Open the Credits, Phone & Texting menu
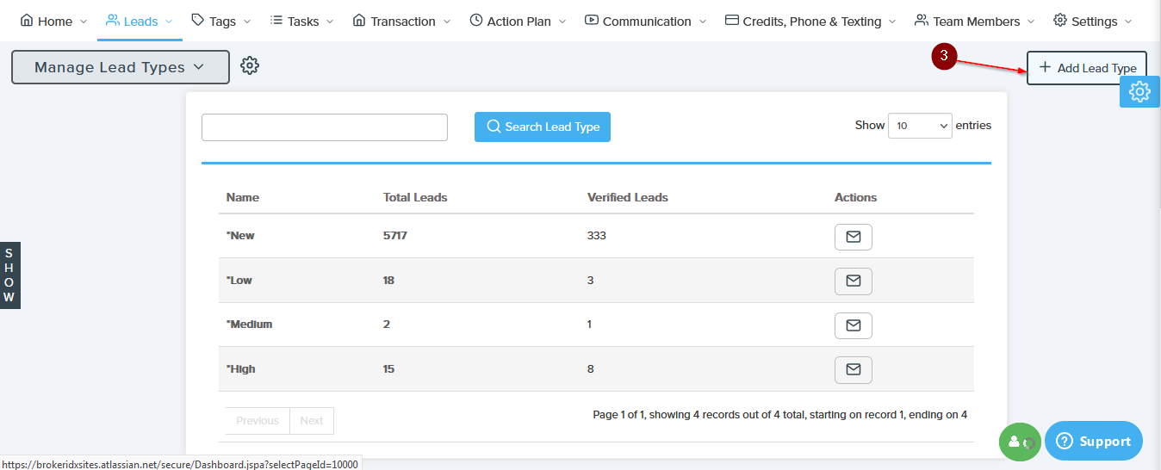The height and width of the screenshot is (470, 1161). (810, 22)
